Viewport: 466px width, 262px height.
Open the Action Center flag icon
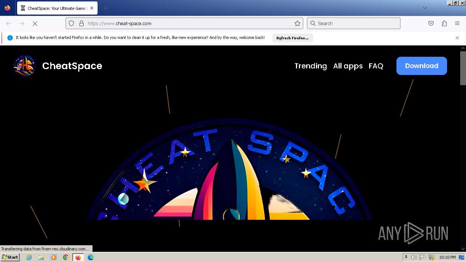click(423, 257)
